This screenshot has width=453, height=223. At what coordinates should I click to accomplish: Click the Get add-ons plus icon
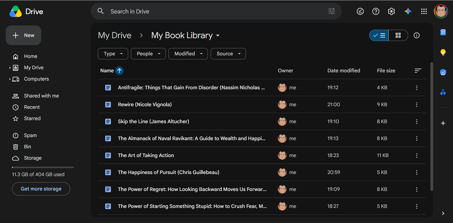tap(443, 123)
